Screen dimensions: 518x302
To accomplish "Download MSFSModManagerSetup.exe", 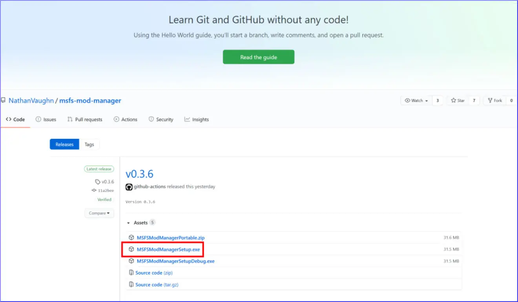I will tap(168, 249).
